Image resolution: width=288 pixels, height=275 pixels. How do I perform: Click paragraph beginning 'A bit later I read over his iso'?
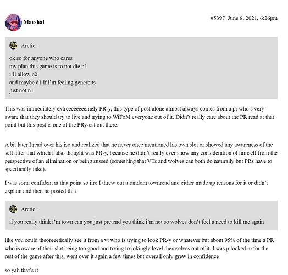141,157
